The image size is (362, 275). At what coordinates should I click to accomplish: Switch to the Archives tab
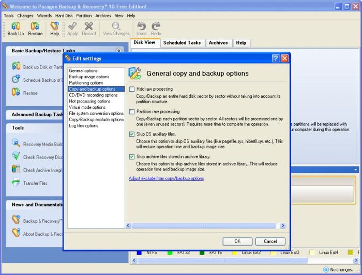pos(218,43)
